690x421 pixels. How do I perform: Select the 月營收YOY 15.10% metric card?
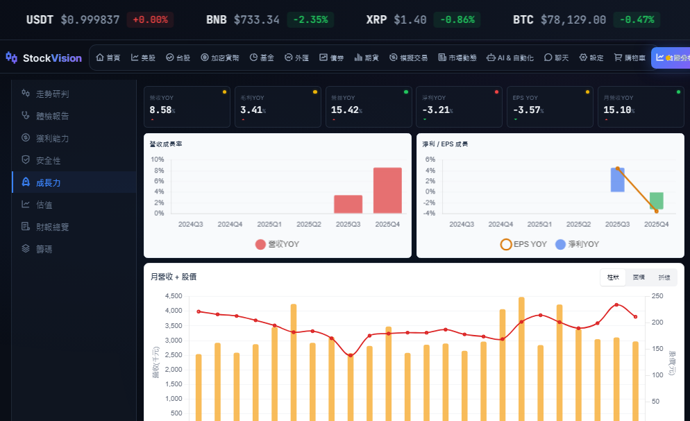pos(641,107)
